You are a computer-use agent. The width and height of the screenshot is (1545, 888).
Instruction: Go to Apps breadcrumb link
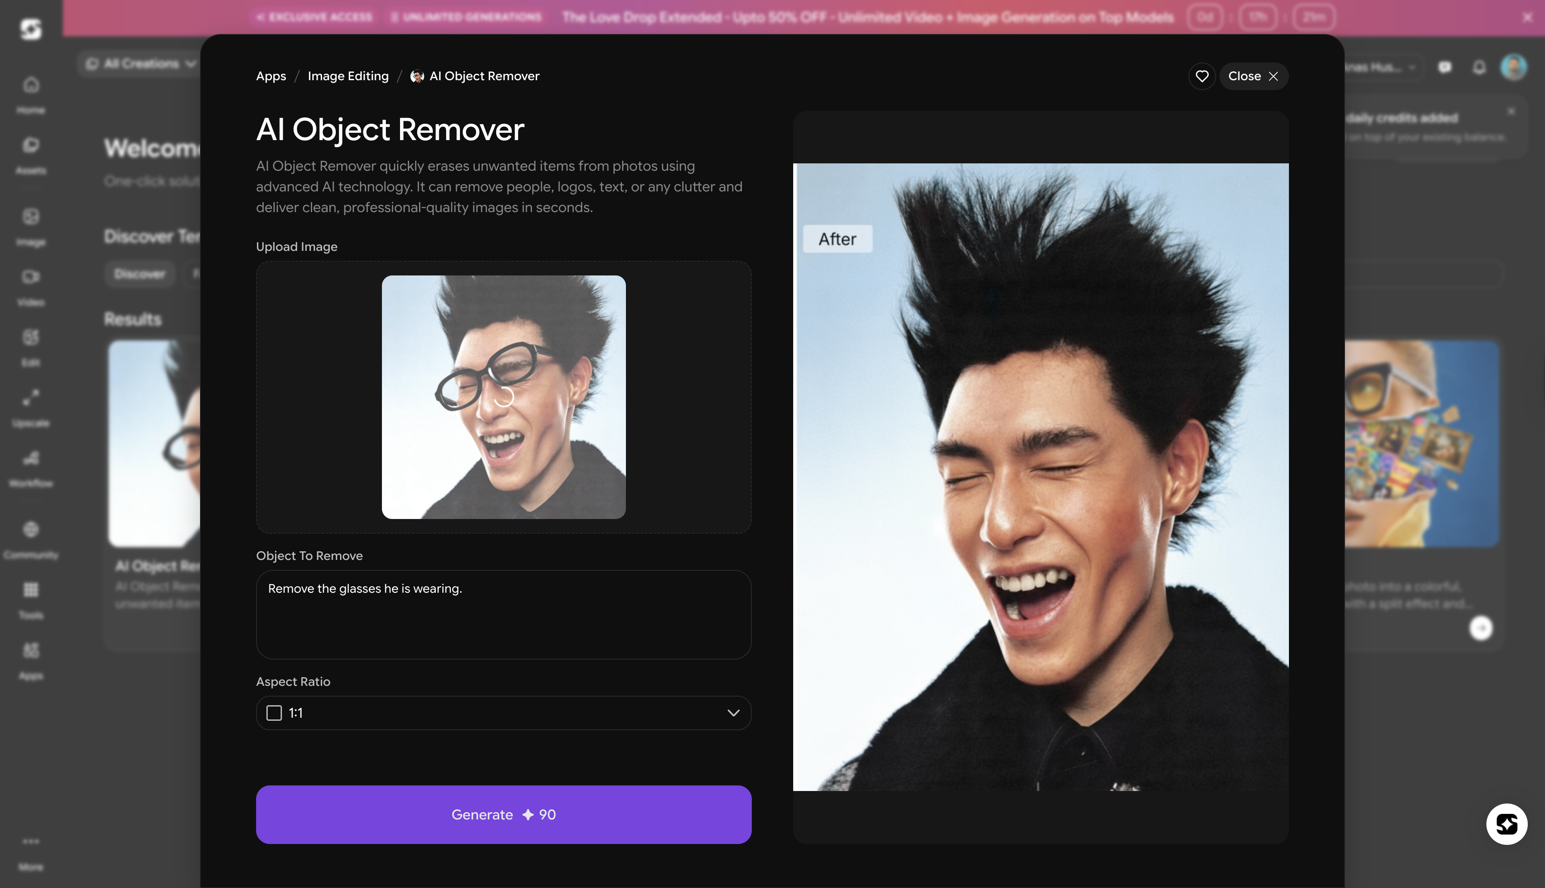point(271,76)
